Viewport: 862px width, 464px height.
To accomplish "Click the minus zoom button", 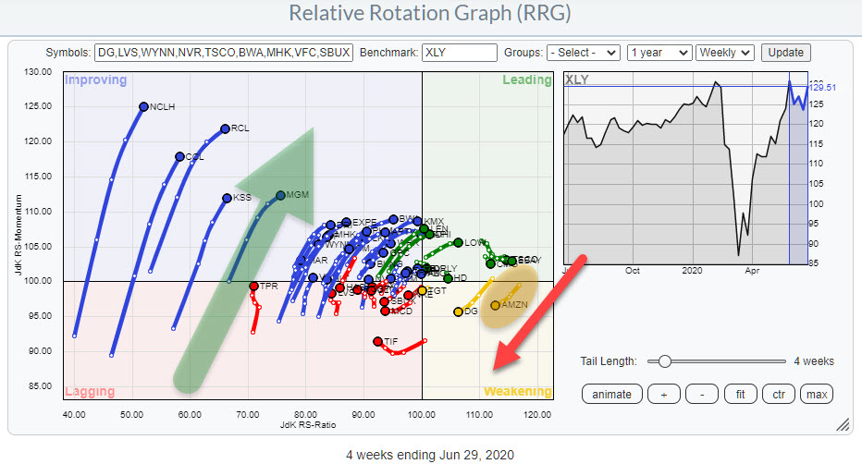I will pyautogui.click(x=702, y=395).
